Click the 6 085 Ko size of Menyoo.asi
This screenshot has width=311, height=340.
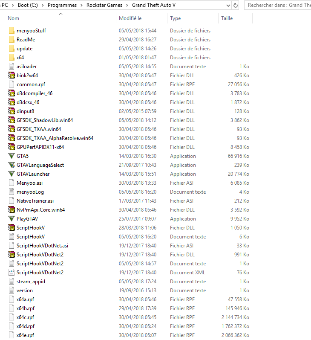tap(240, 183)
